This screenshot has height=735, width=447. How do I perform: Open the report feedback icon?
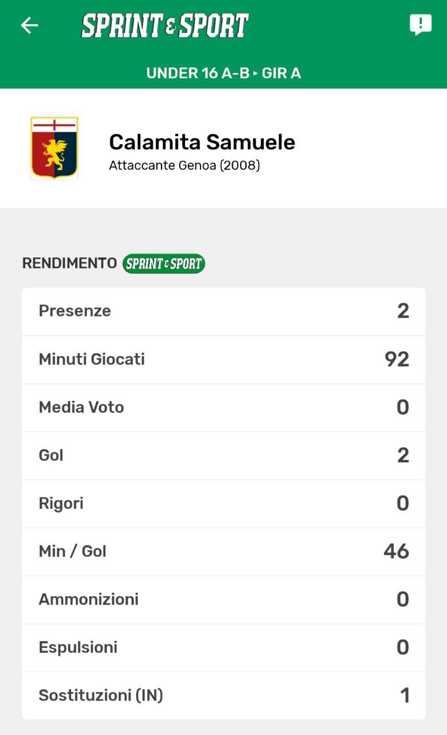pyautogui.click(x=420, y=25)
